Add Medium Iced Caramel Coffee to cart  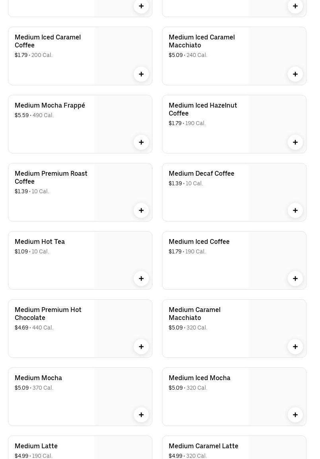click(x=141, y=74)
